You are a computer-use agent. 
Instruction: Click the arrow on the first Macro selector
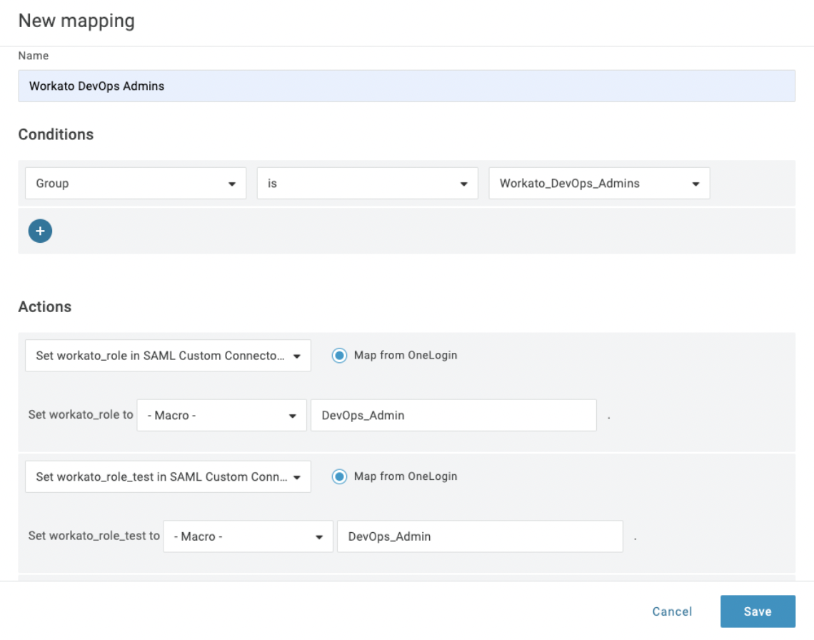click(x=292, y=416)
